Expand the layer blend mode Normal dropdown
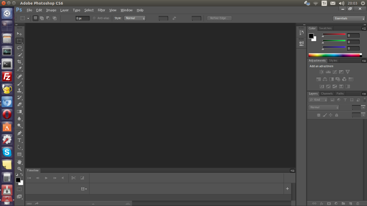 324,107
